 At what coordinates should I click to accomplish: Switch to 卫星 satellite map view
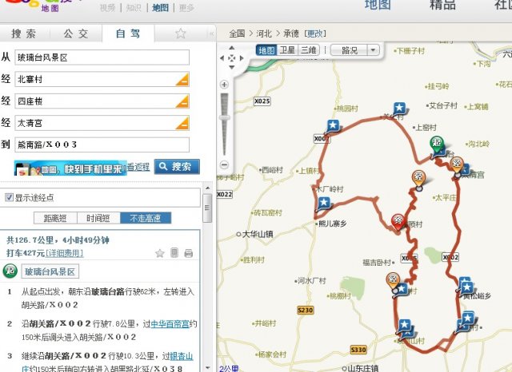click(x=287, y=49)
